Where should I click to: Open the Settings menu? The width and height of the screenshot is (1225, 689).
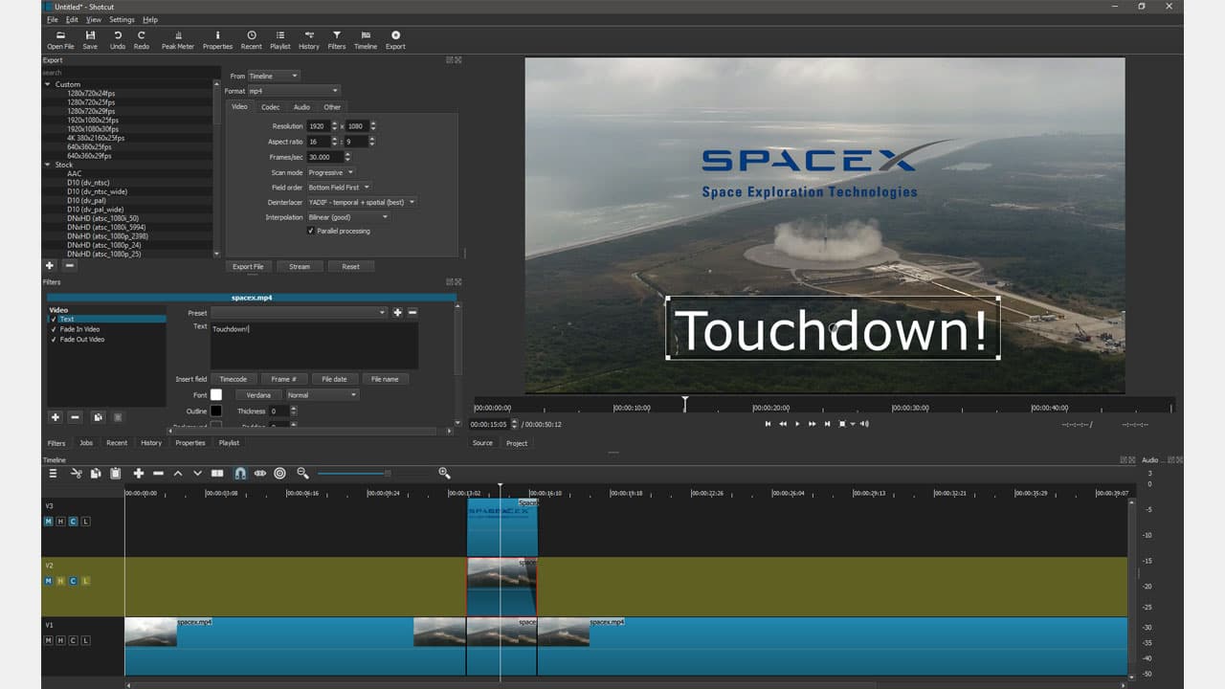pyautogui.click(x=122, y=19)
